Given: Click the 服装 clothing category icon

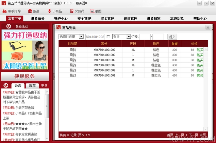Looking at the screenshot, I should pyautogui.click(x=29, y=11).
